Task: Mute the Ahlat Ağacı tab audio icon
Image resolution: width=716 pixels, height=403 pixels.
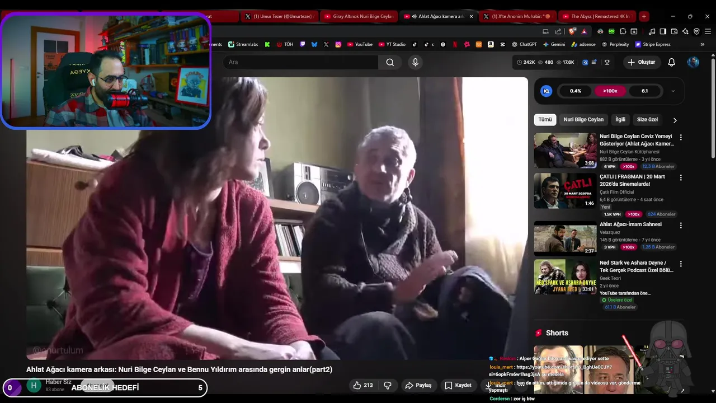Action: pos(414,16)
